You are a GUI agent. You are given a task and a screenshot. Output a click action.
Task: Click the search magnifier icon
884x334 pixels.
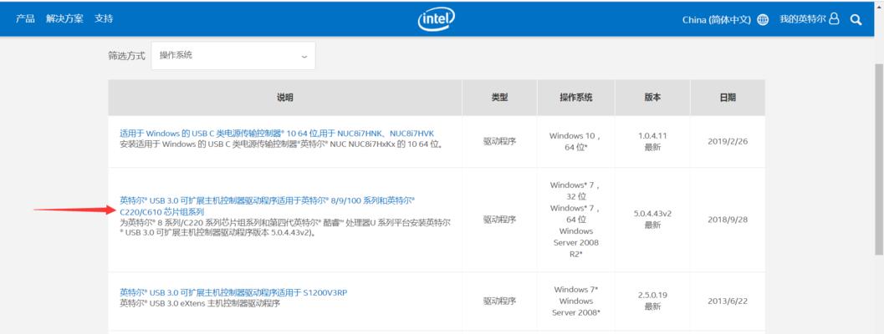point(856,20)
